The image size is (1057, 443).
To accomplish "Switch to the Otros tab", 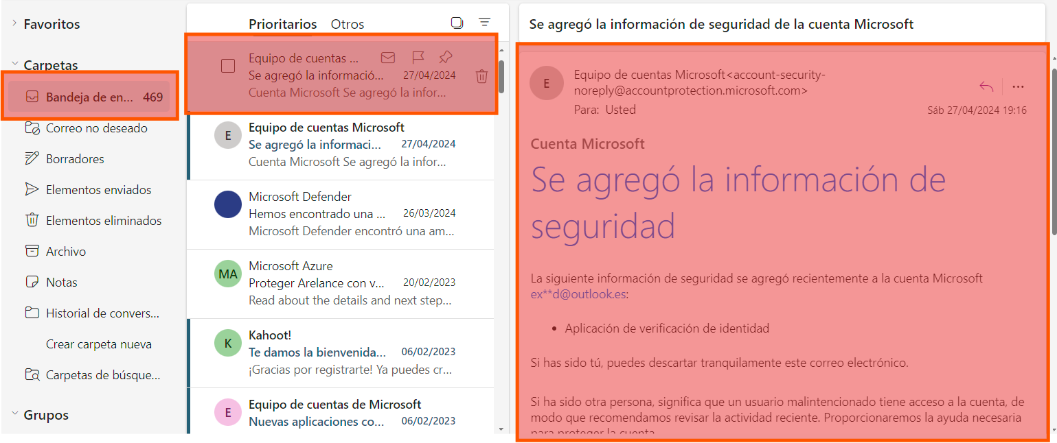I will pos(348,24).
